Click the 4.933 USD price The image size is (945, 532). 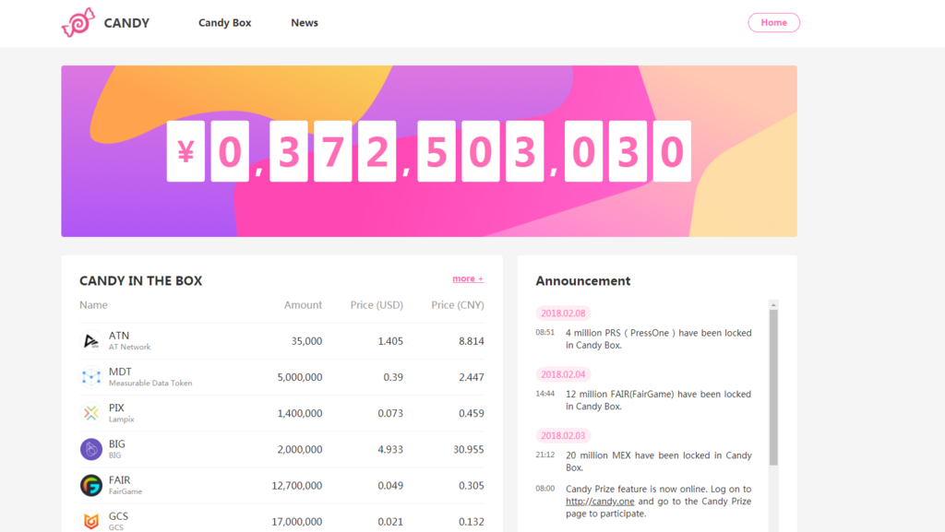pos(390,450)
